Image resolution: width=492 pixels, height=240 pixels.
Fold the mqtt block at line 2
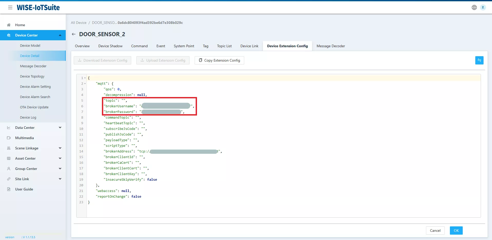pos(85,84)
